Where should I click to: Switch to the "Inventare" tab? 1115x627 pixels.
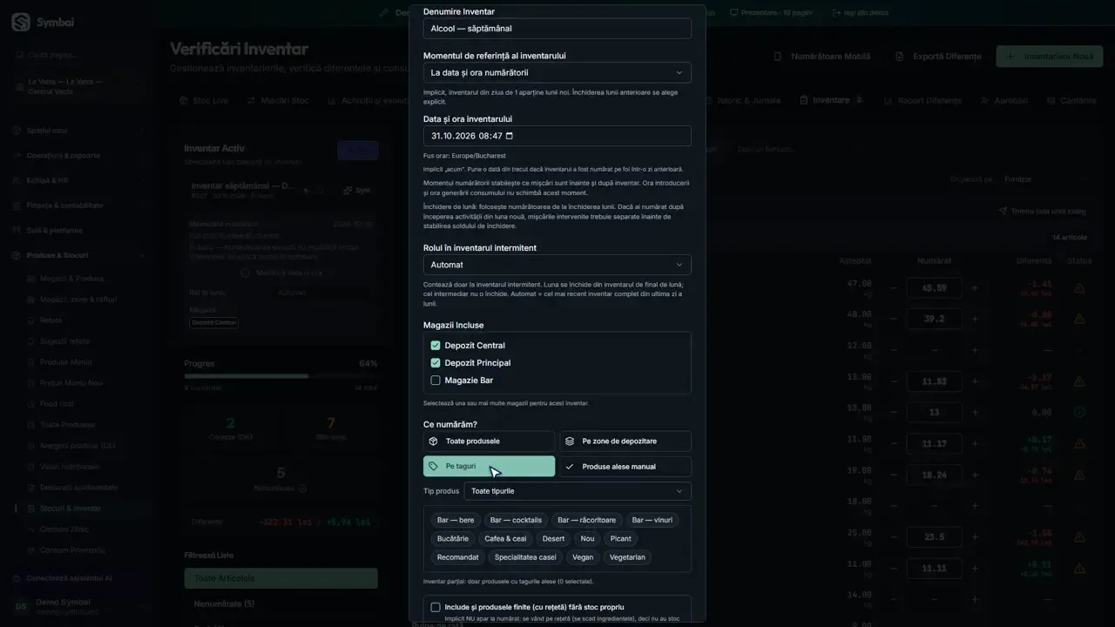point(831,100)
